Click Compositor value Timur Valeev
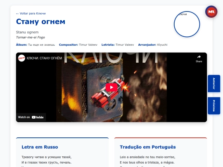This screenshot has height=167, width=223. pos(88,45)
